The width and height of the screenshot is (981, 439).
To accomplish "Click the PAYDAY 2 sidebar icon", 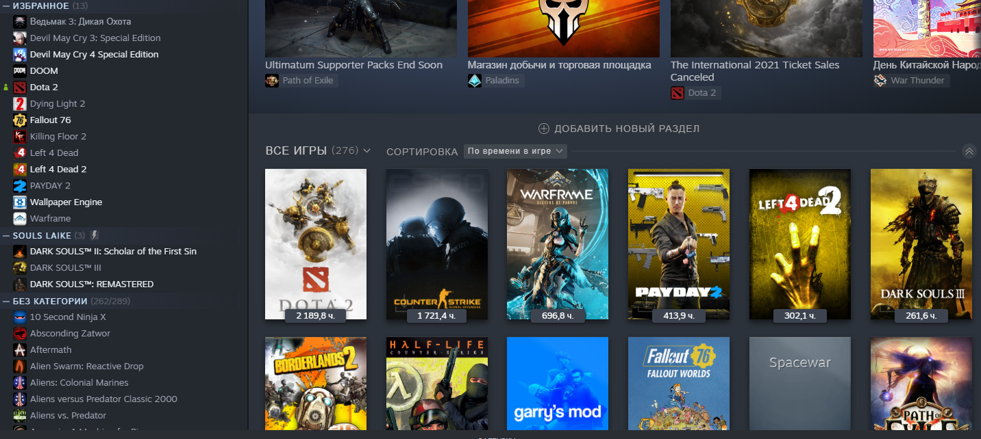I will [x=19, y=185].
